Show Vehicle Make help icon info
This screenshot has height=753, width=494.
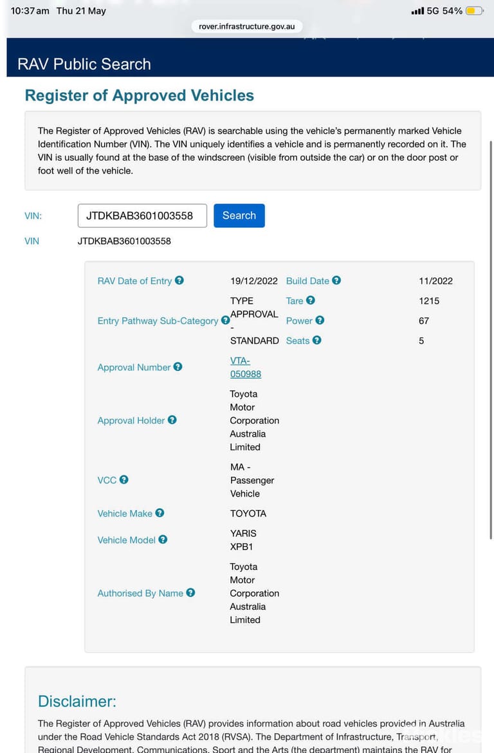160,513
